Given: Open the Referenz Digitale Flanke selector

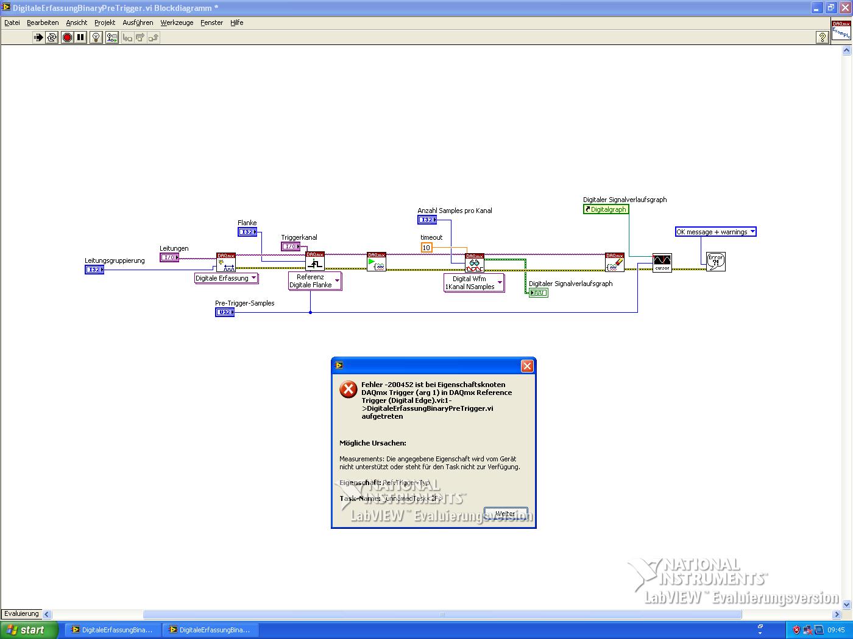Looking at the screenshot, I should point(314,281).
